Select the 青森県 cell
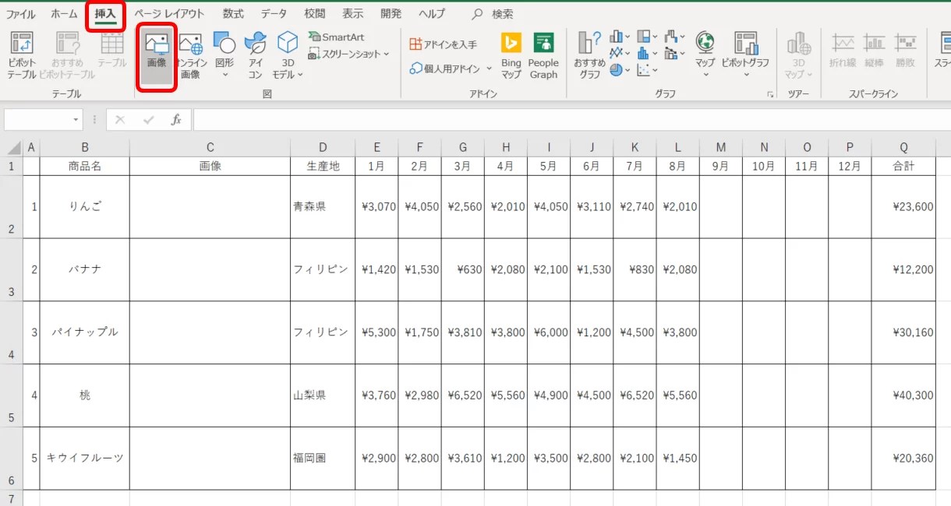This screenshot has width=951, height=506. tap(323, 206)
